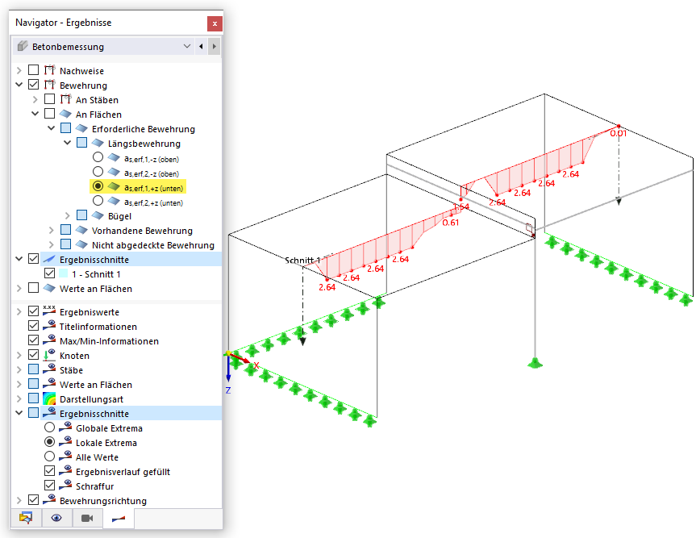Expand the An Stäben node
The image size is (696, 538).
(35, 99)
